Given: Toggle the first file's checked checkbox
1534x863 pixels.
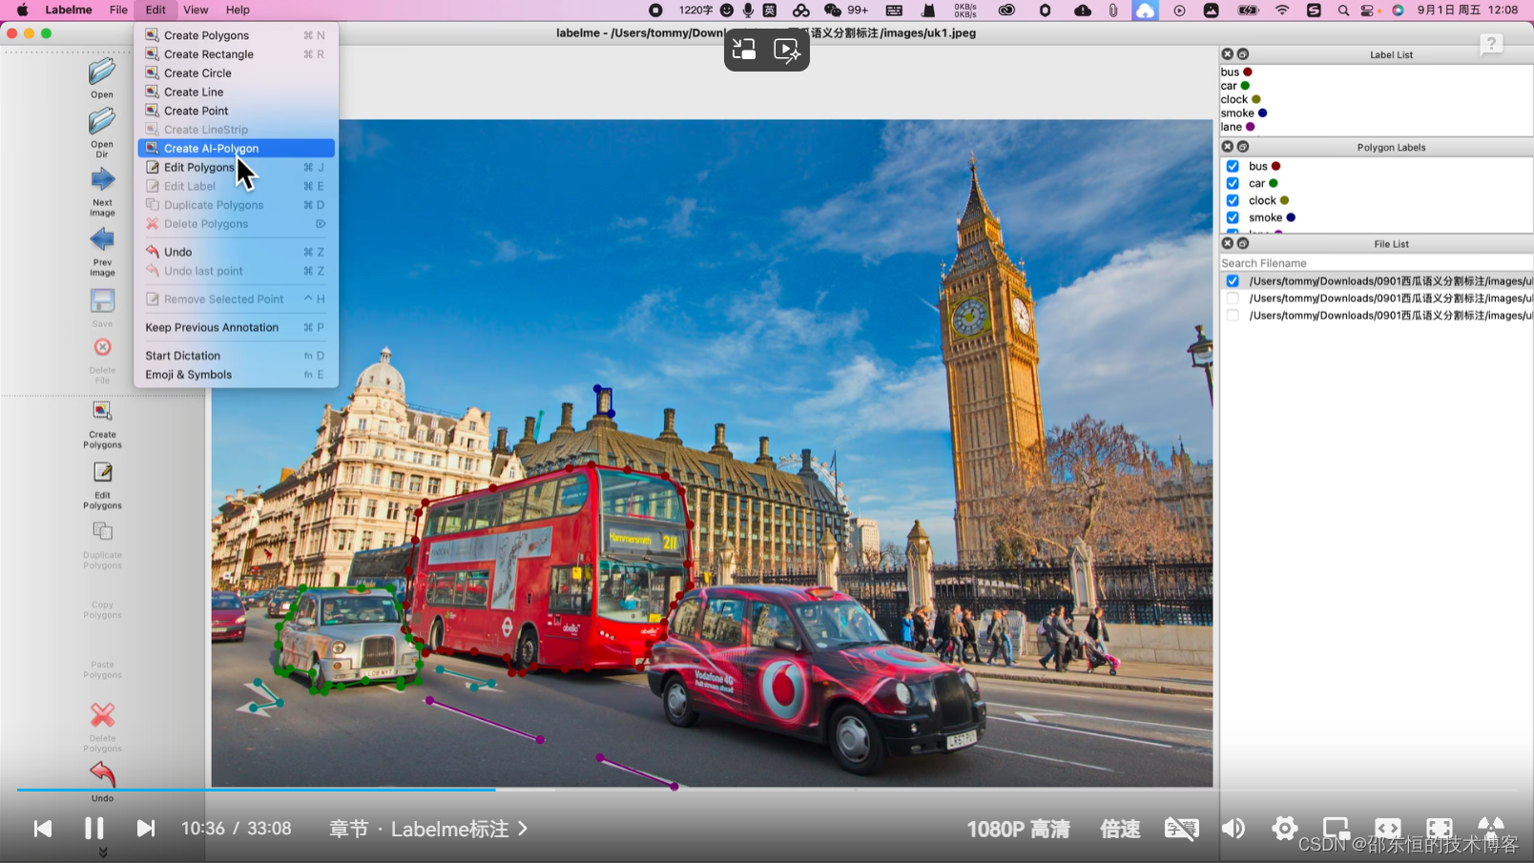Looking at the screenshot, I should (x=1233, y=281).
